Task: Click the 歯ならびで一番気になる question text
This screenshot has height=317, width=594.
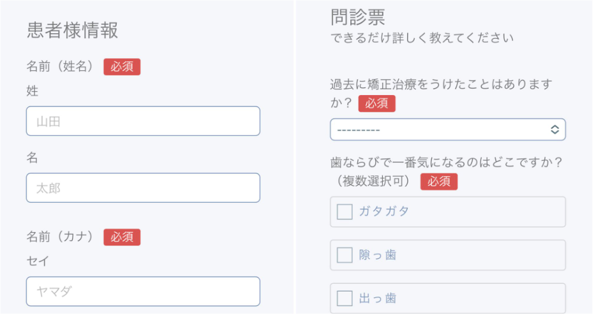Action: point(445,163)
